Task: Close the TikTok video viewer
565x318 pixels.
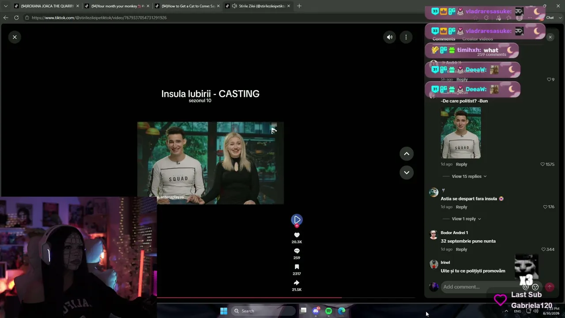Action: [x=15, y=37]
